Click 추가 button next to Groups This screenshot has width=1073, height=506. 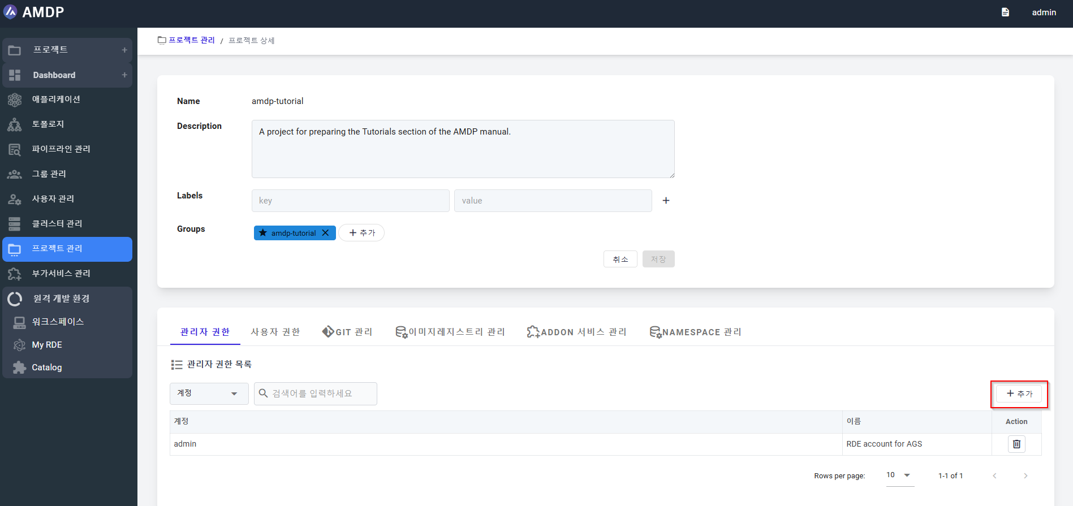(361, 233)
